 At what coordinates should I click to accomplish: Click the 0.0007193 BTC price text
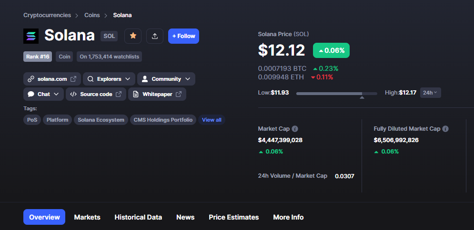click(x=282, y=68)
